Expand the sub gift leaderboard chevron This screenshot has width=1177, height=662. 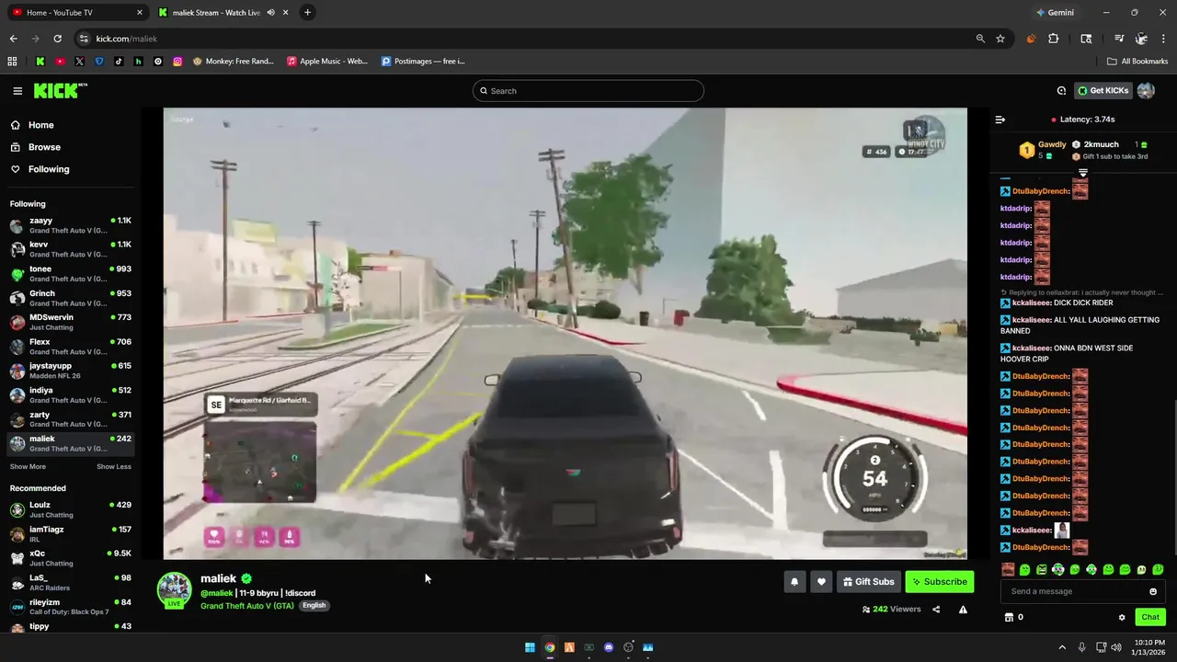pyautogui.click(x=1083, y=173)
